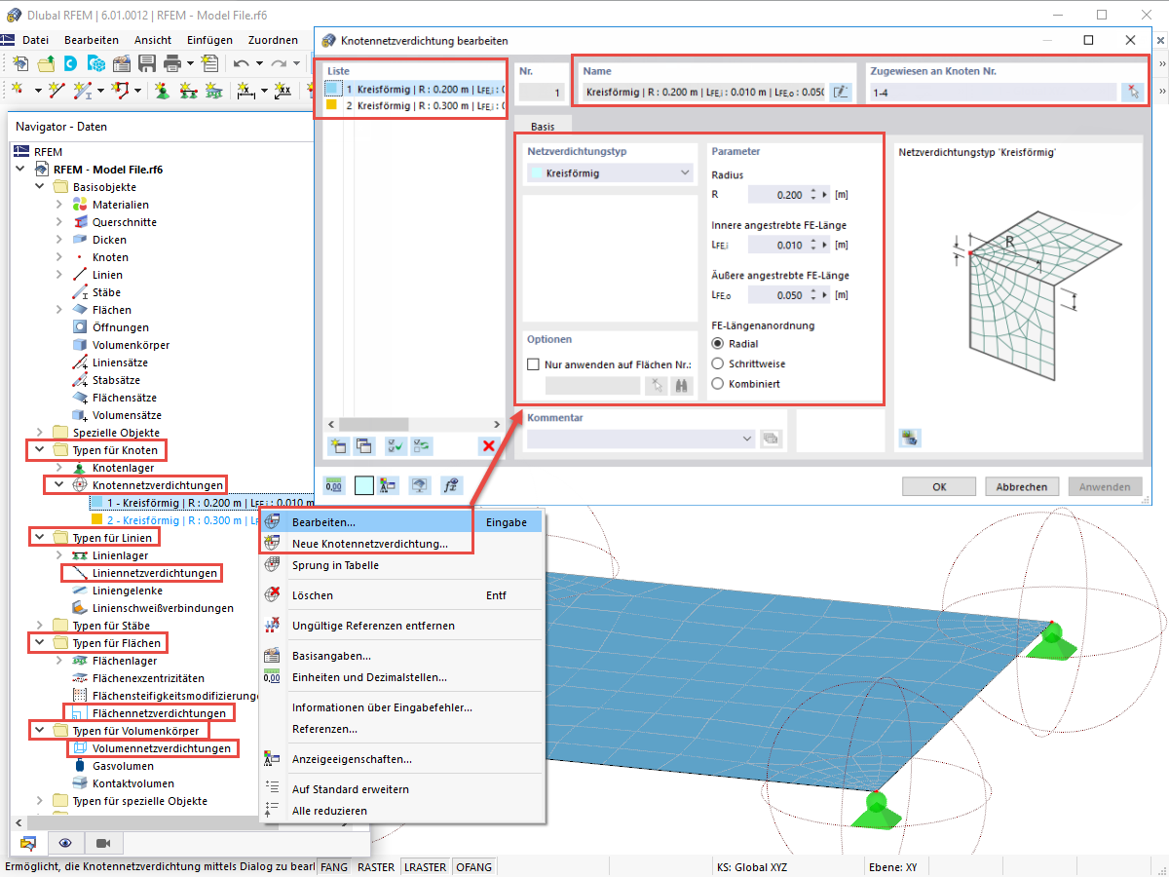Click the Undo icon in the toolbar

(240, 61)
